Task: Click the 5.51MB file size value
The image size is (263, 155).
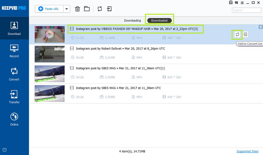Action: coord(110,58)
